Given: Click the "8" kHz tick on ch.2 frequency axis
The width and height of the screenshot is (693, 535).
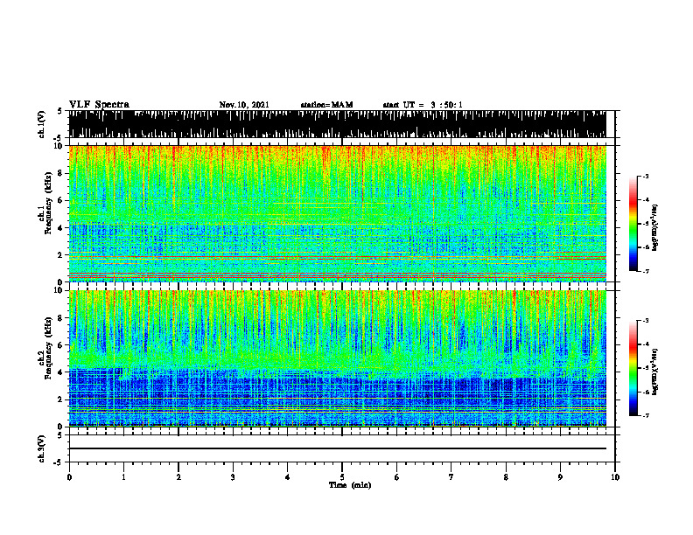Looking at the screenshot, I should coord(60,318).
